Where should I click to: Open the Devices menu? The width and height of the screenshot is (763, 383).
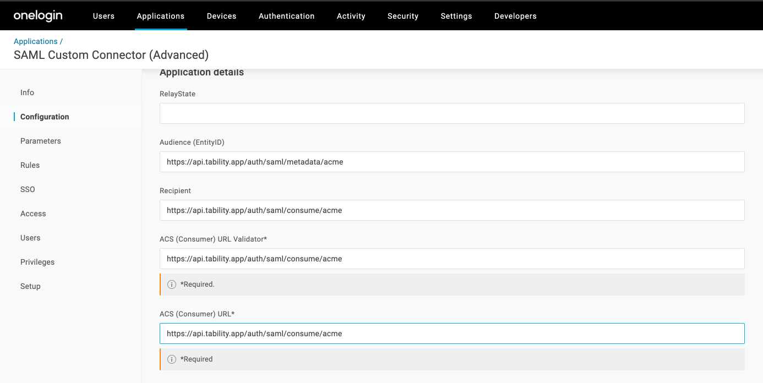(x=221, y=16)
